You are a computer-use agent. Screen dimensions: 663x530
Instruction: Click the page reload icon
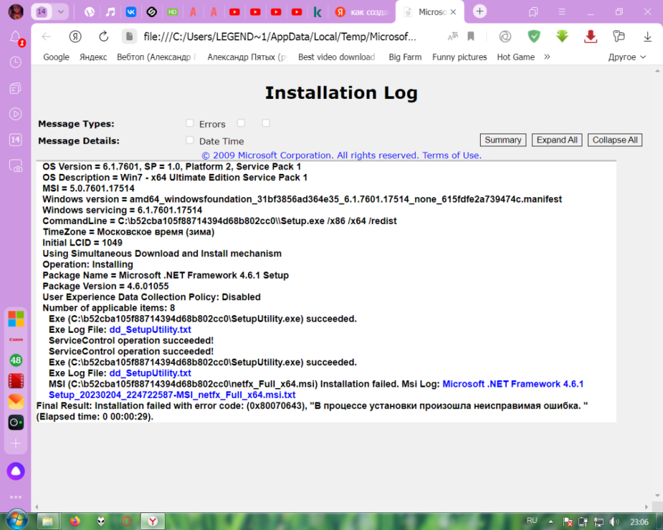[x=103, y=37]
